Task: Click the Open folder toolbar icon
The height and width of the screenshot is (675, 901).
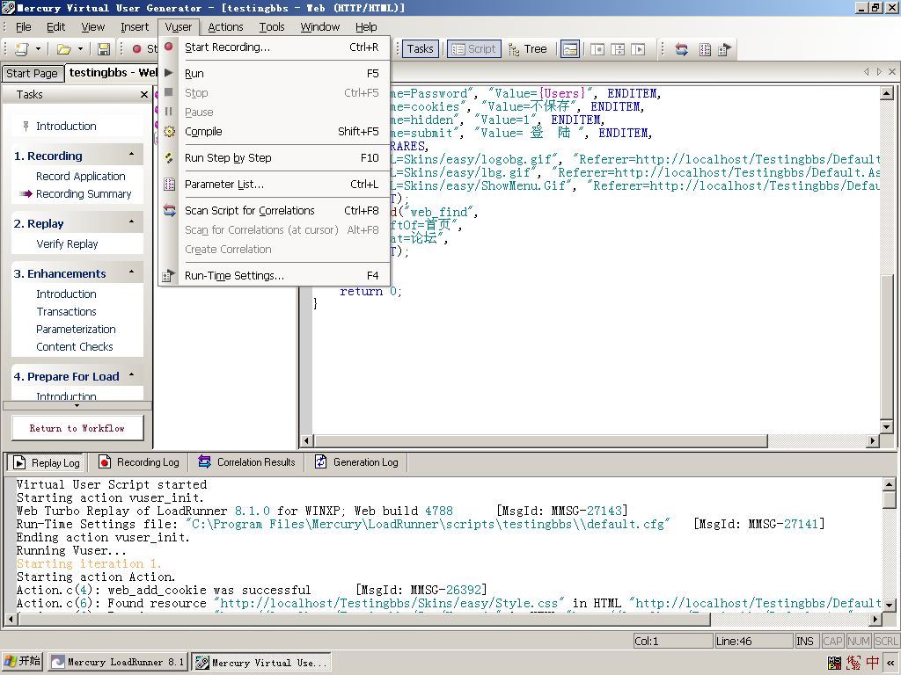Action: pos(63,49)
